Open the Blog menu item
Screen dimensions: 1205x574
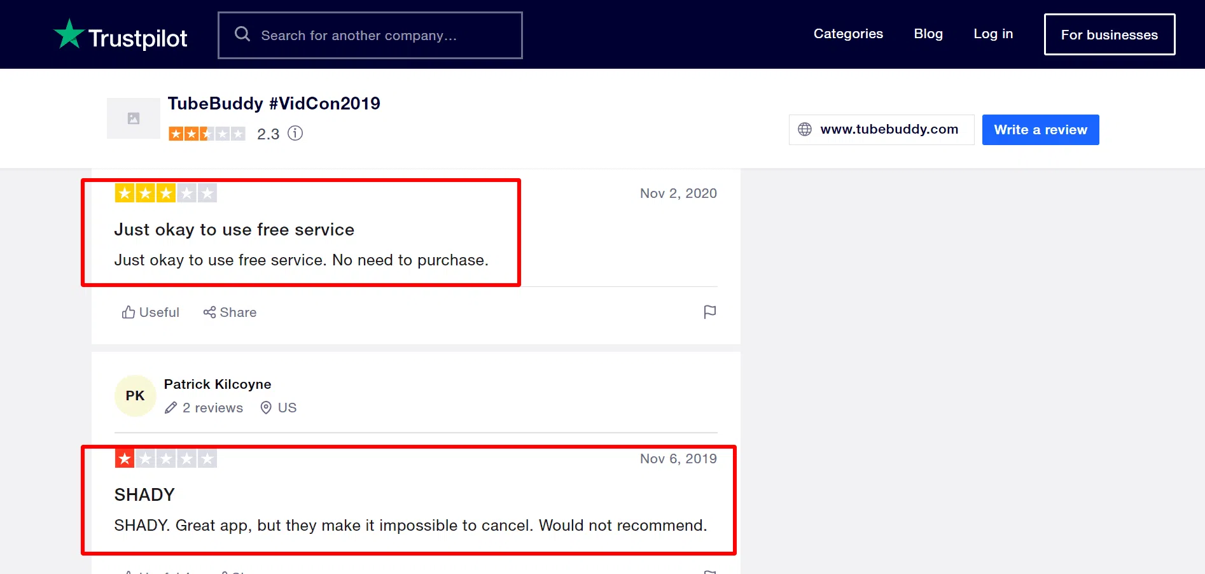coord(928,34)
